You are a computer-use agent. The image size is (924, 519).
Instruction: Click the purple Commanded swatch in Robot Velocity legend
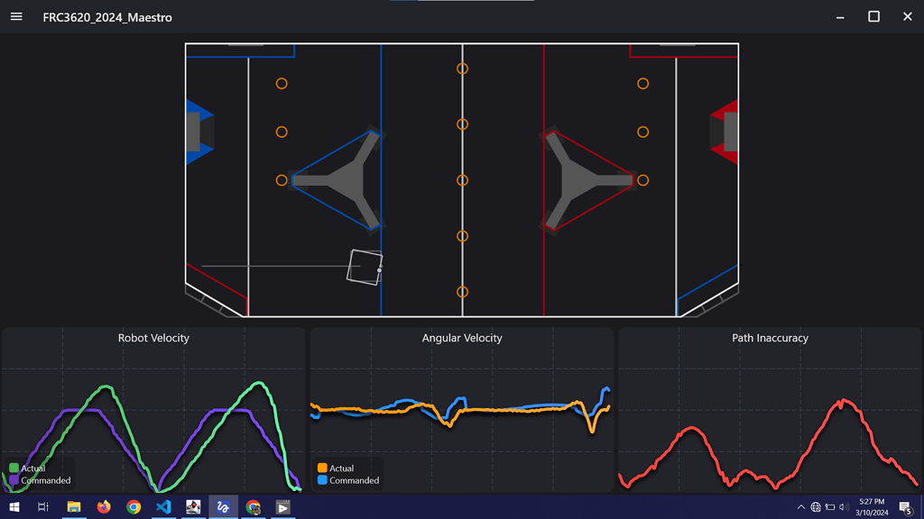(x=14, y=480)
